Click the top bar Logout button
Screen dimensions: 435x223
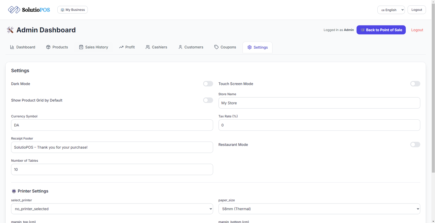pyautogui.click(x=417, y=10)
